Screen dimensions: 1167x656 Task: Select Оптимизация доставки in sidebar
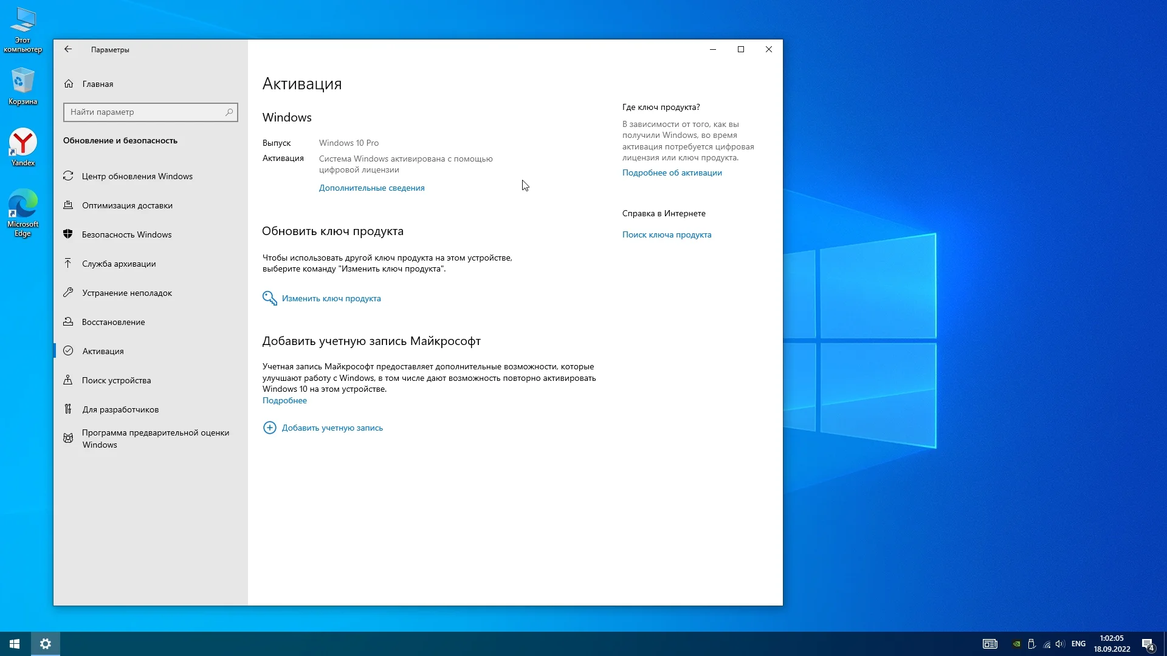127,205
